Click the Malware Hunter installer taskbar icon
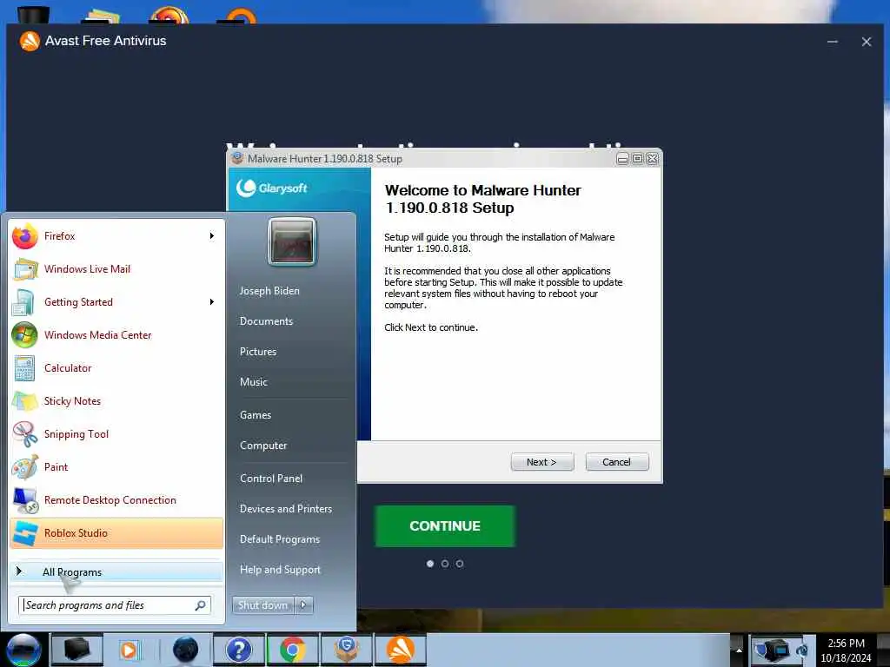This screenshot has width=890, height=667. click(x=347, y=650)
